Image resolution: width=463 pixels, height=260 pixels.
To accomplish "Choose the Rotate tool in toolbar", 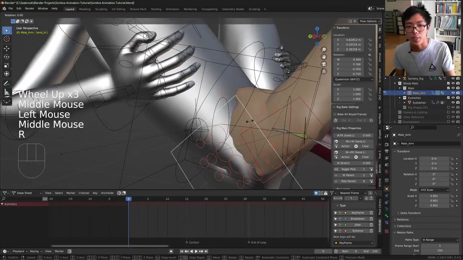I will click(x=7, y=57).
